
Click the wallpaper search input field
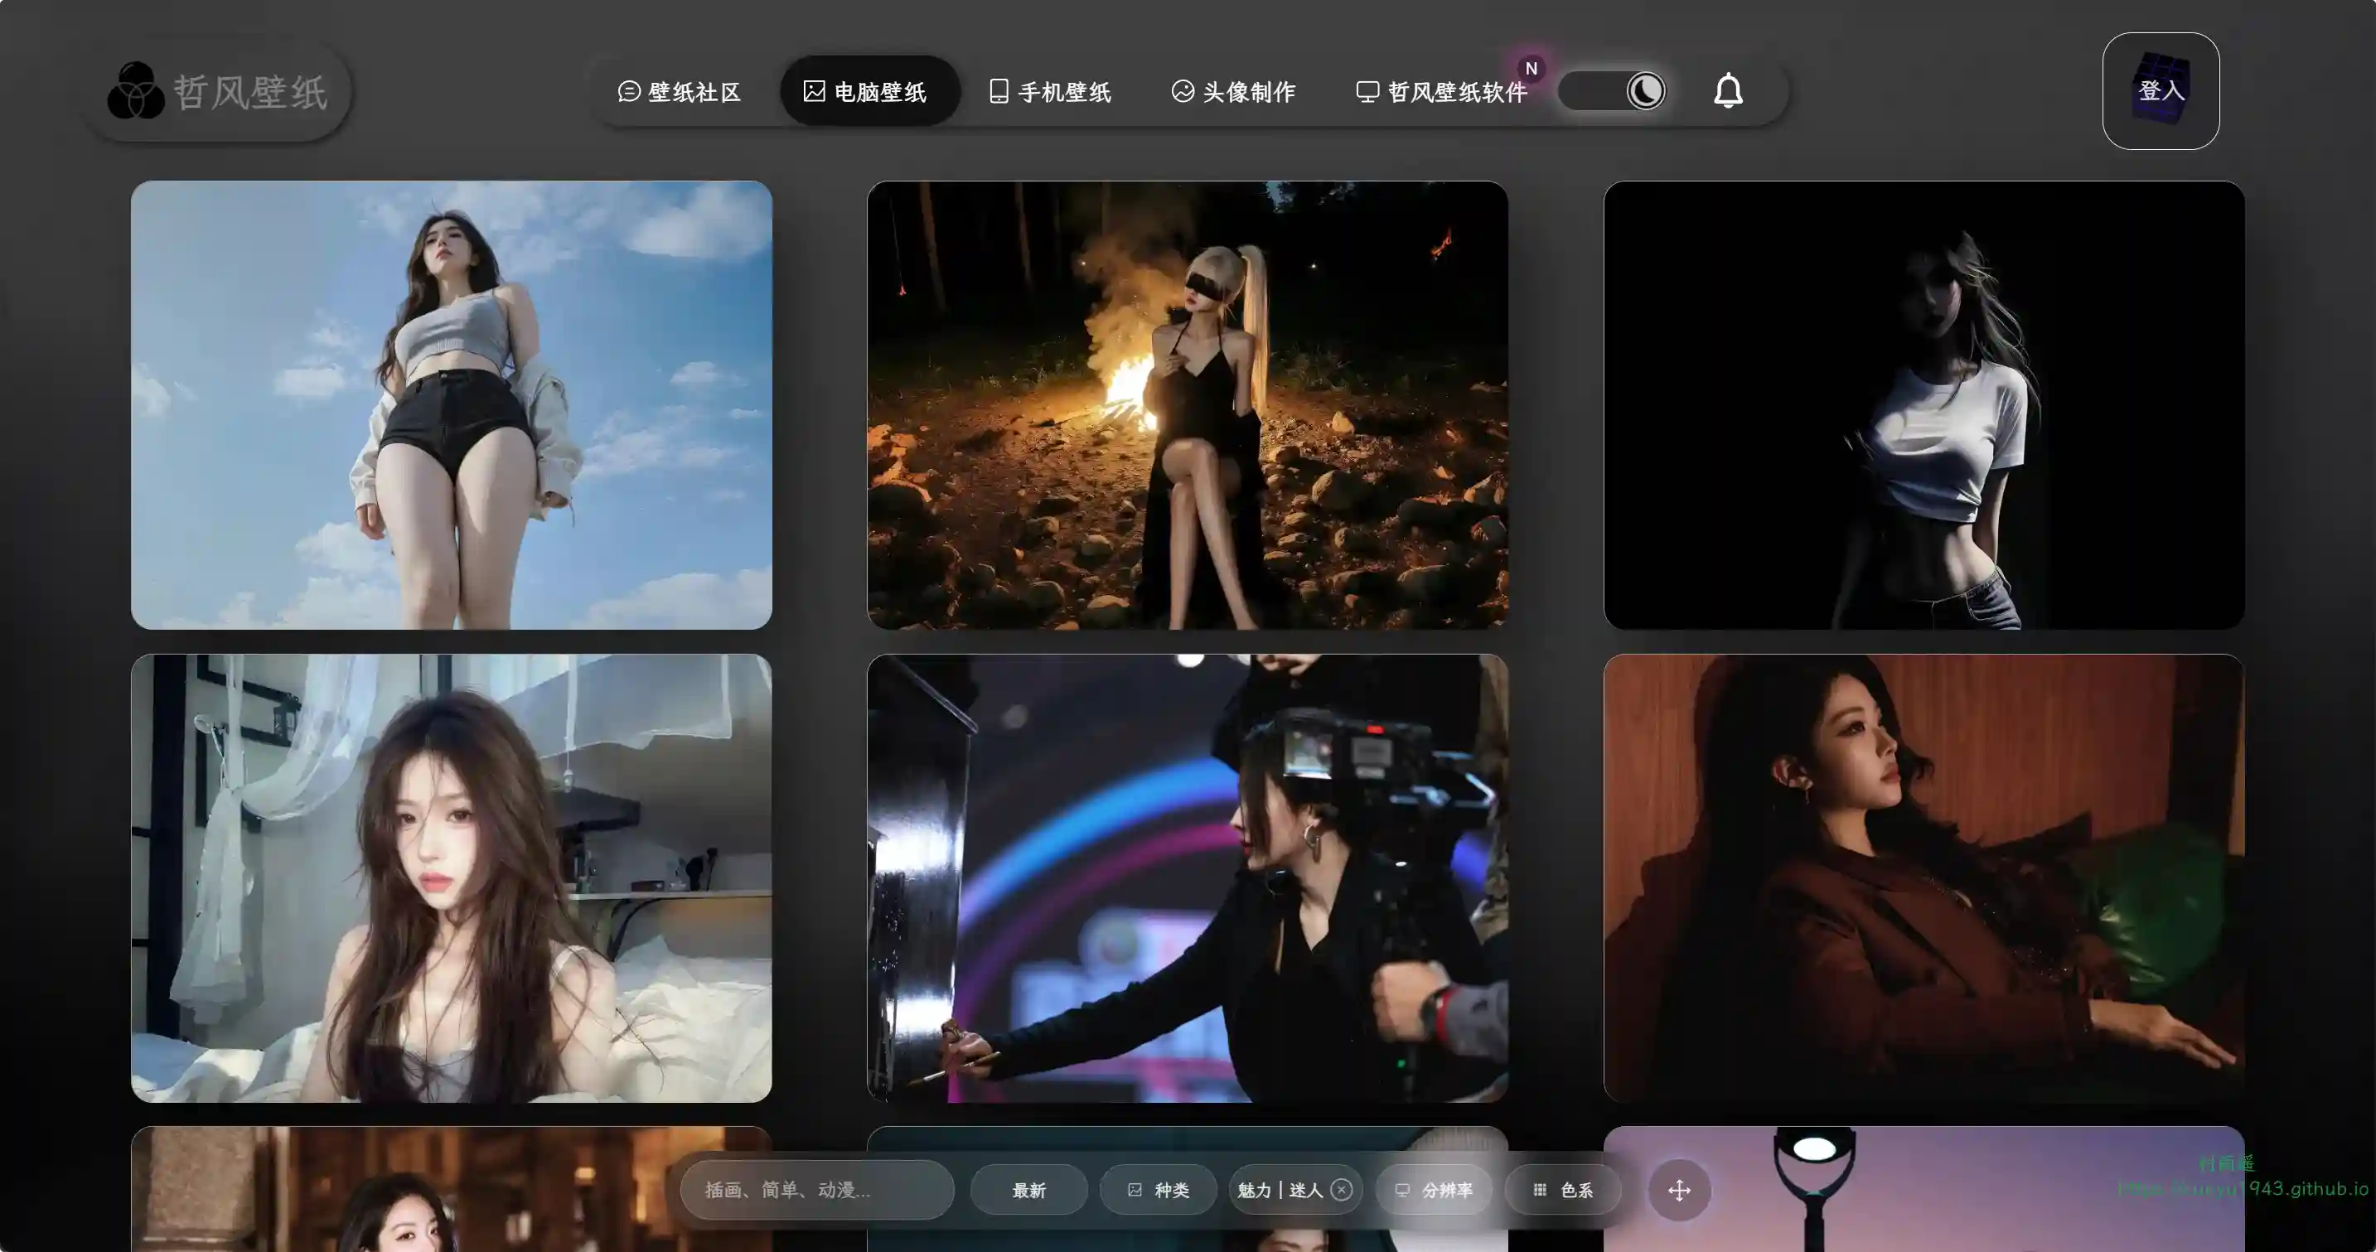[x=816, y=1190]
